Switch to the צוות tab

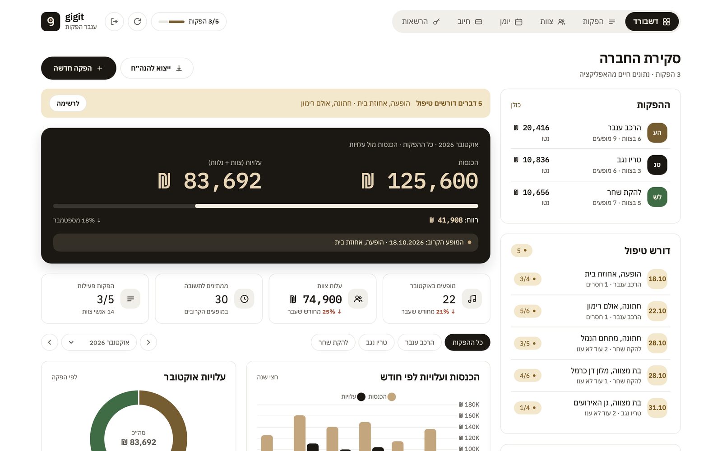[x=552, y=22]
